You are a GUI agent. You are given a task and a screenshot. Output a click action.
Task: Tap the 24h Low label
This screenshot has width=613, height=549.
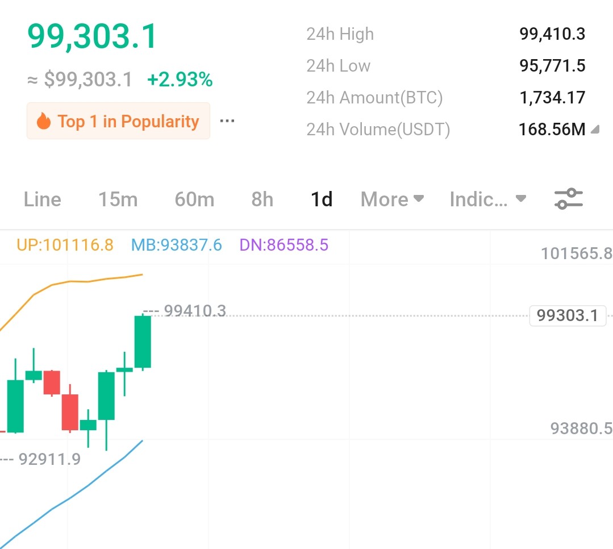click(x=338, y=66)
